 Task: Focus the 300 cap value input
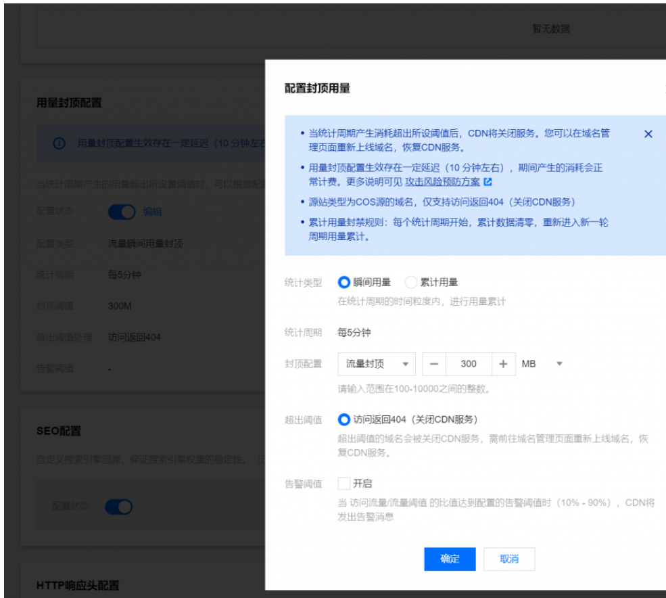[x=469, y=364]
